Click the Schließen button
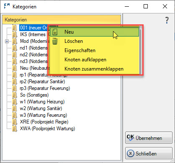 point(149,153)
